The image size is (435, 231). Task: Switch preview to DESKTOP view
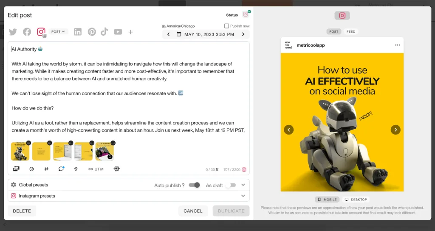pos(356,200)
